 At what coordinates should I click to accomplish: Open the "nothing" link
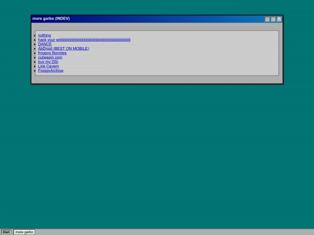(44, 35)
